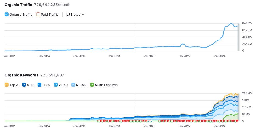
Task: Disable the 51-100 positions checkbox
Action: pyautogui.click(x=73, y=85)
